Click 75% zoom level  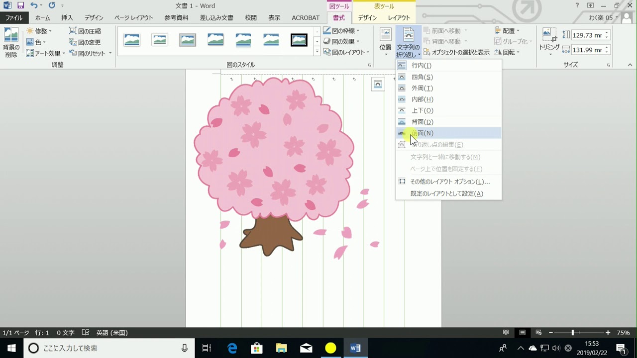(x=623, y=333)
